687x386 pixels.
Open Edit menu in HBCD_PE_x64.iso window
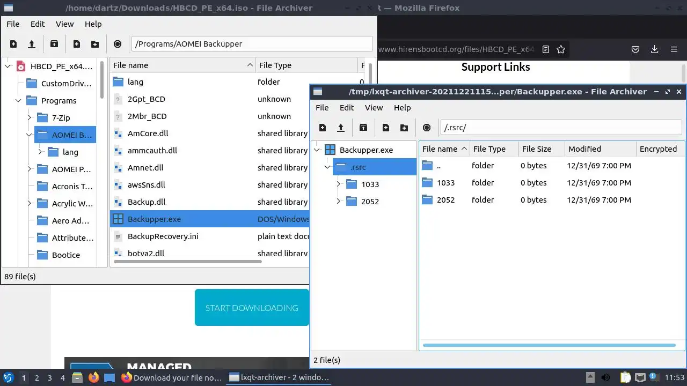point(38,24)
